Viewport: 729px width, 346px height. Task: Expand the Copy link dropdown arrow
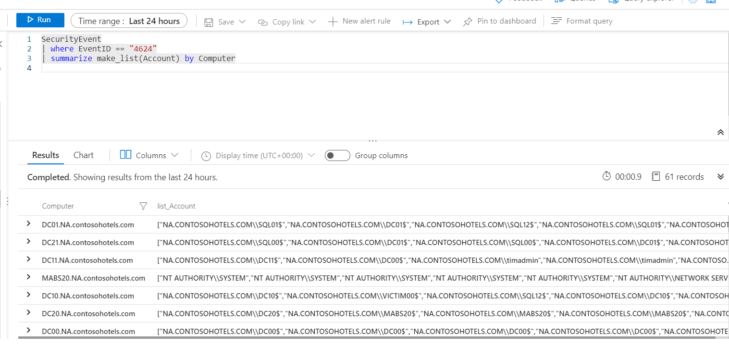pos(312,22)
